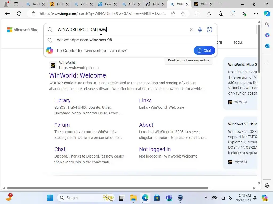Open Tab actions menu
This screenshot has width=273, height=204.
(x=16, y=4)
